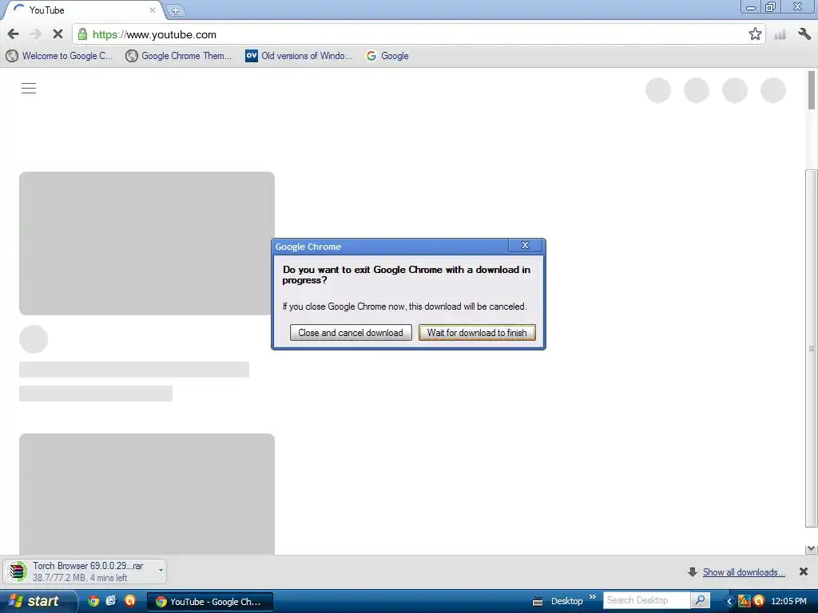This screenshot has width=818, height=613.
Task: Minimize the Chrome window
Action: 751,7
